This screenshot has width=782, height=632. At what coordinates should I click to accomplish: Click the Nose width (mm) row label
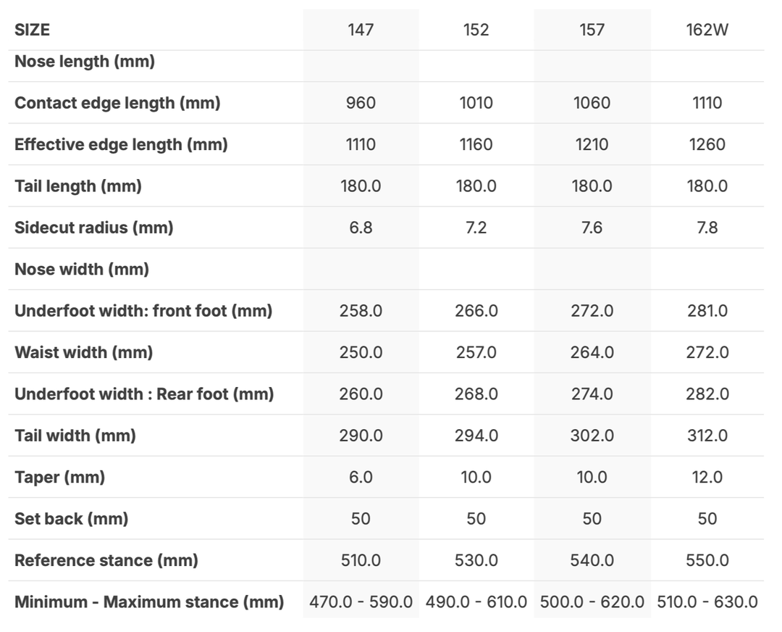(82, 270)
